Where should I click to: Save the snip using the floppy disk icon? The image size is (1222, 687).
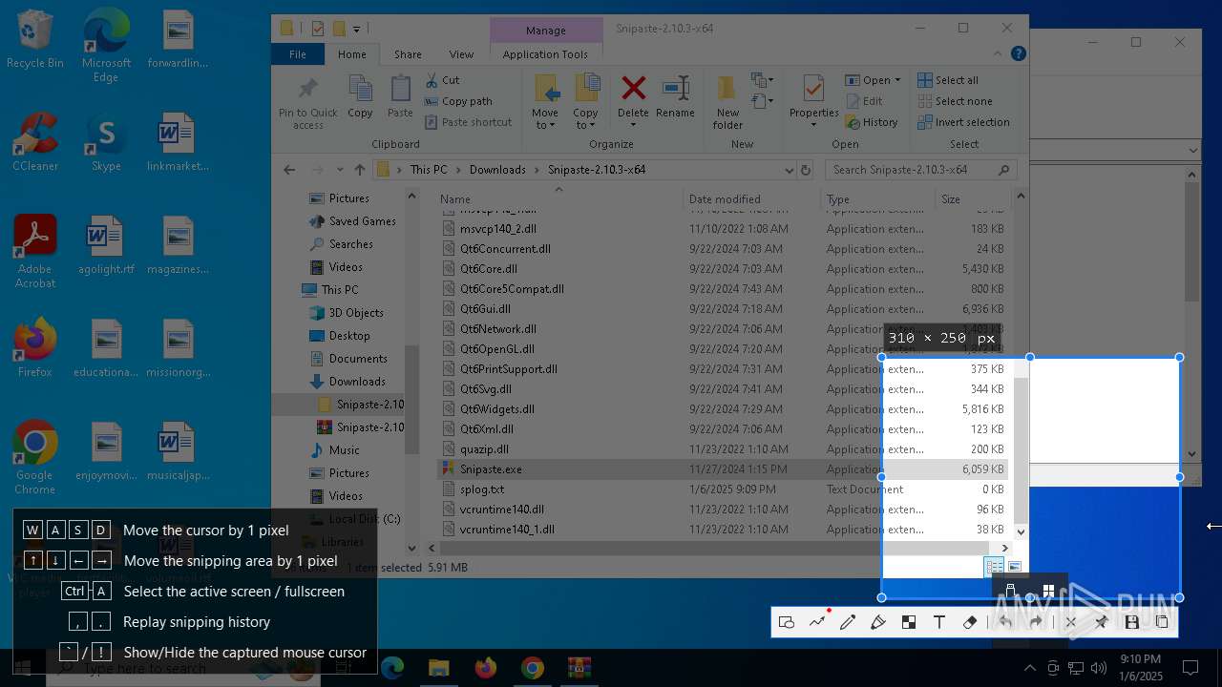1131,622
